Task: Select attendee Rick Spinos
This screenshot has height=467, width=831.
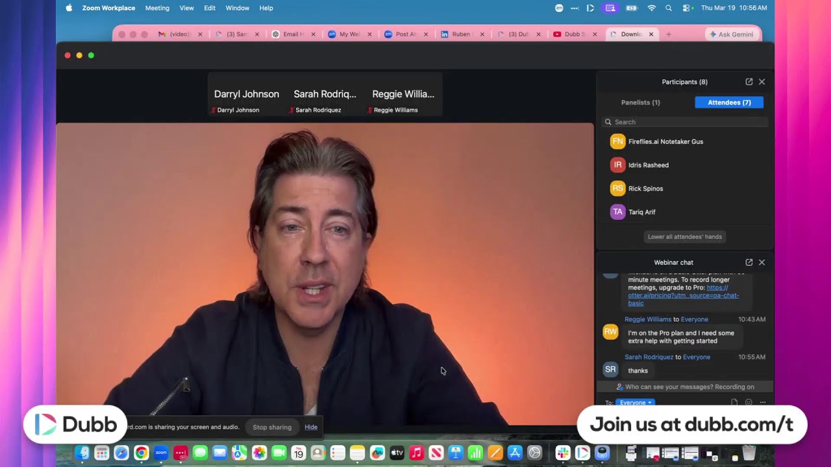Action: tap(685, 189)
